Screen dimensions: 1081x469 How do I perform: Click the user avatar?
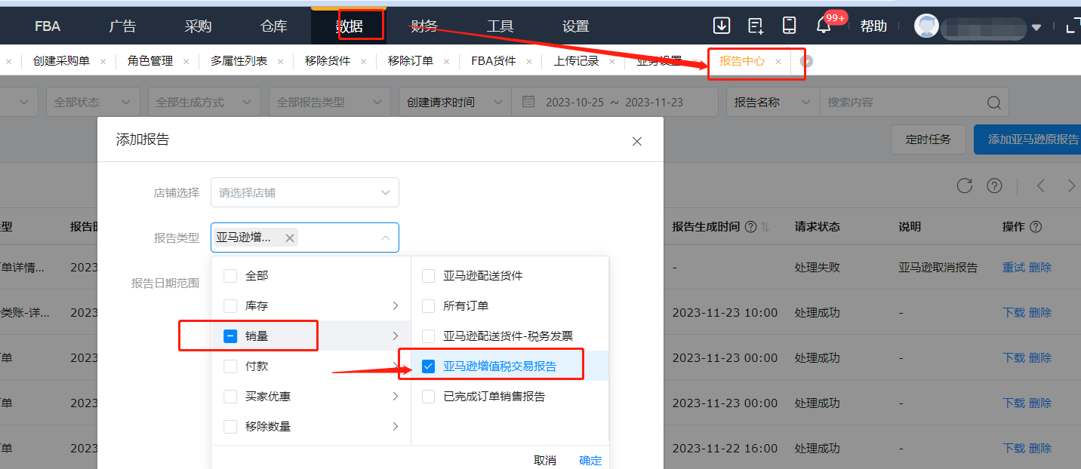(926, 26)
